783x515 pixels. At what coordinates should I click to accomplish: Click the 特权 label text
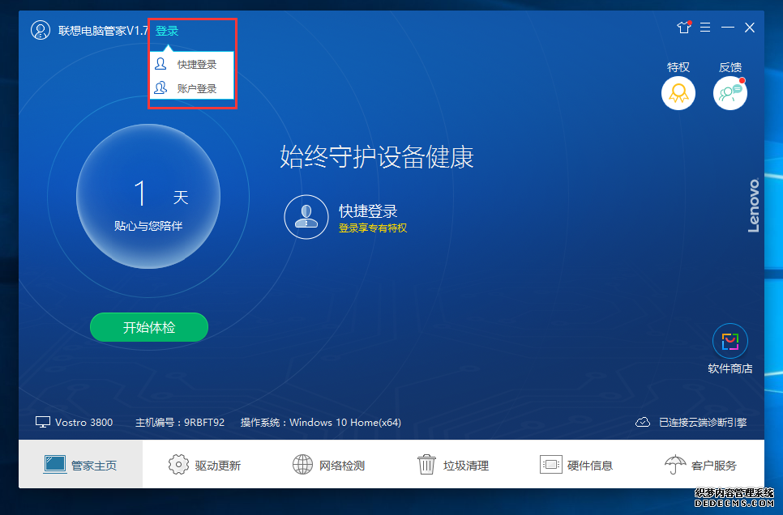pyautogui.click(x=678, y=67)
